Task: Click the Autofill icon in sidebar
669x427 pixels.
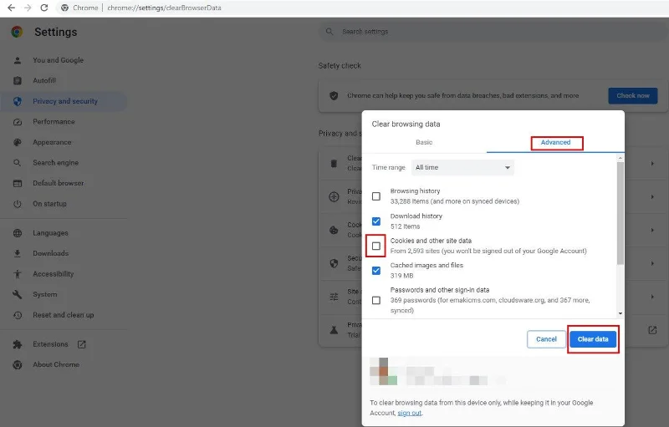Action: pos(17,81)
